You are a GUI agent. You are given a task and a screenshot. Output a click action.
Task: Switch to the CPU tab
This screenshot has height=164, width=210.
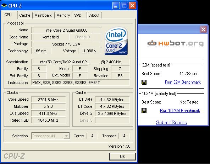point(10,15)
